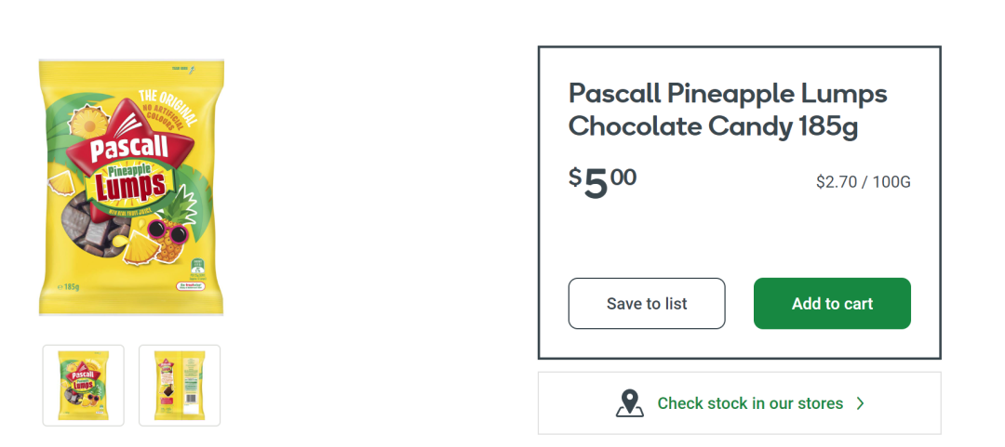Expand the chevron beside Check stock
Viewport: 1005px width, 447px height.
(x=861, y=403)
